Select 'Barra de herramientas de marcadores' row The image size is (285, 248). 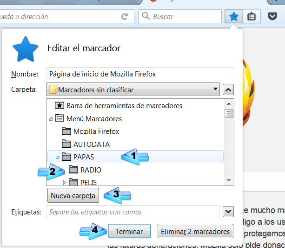(135, 106)
